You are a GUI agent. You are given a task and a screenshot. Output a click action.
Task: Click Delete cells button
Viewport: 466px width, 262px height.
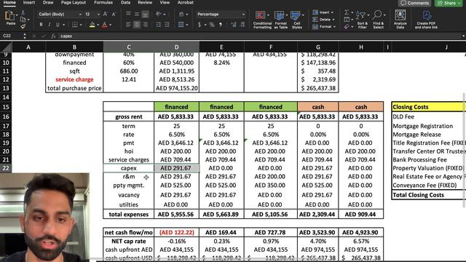point(323,20)
